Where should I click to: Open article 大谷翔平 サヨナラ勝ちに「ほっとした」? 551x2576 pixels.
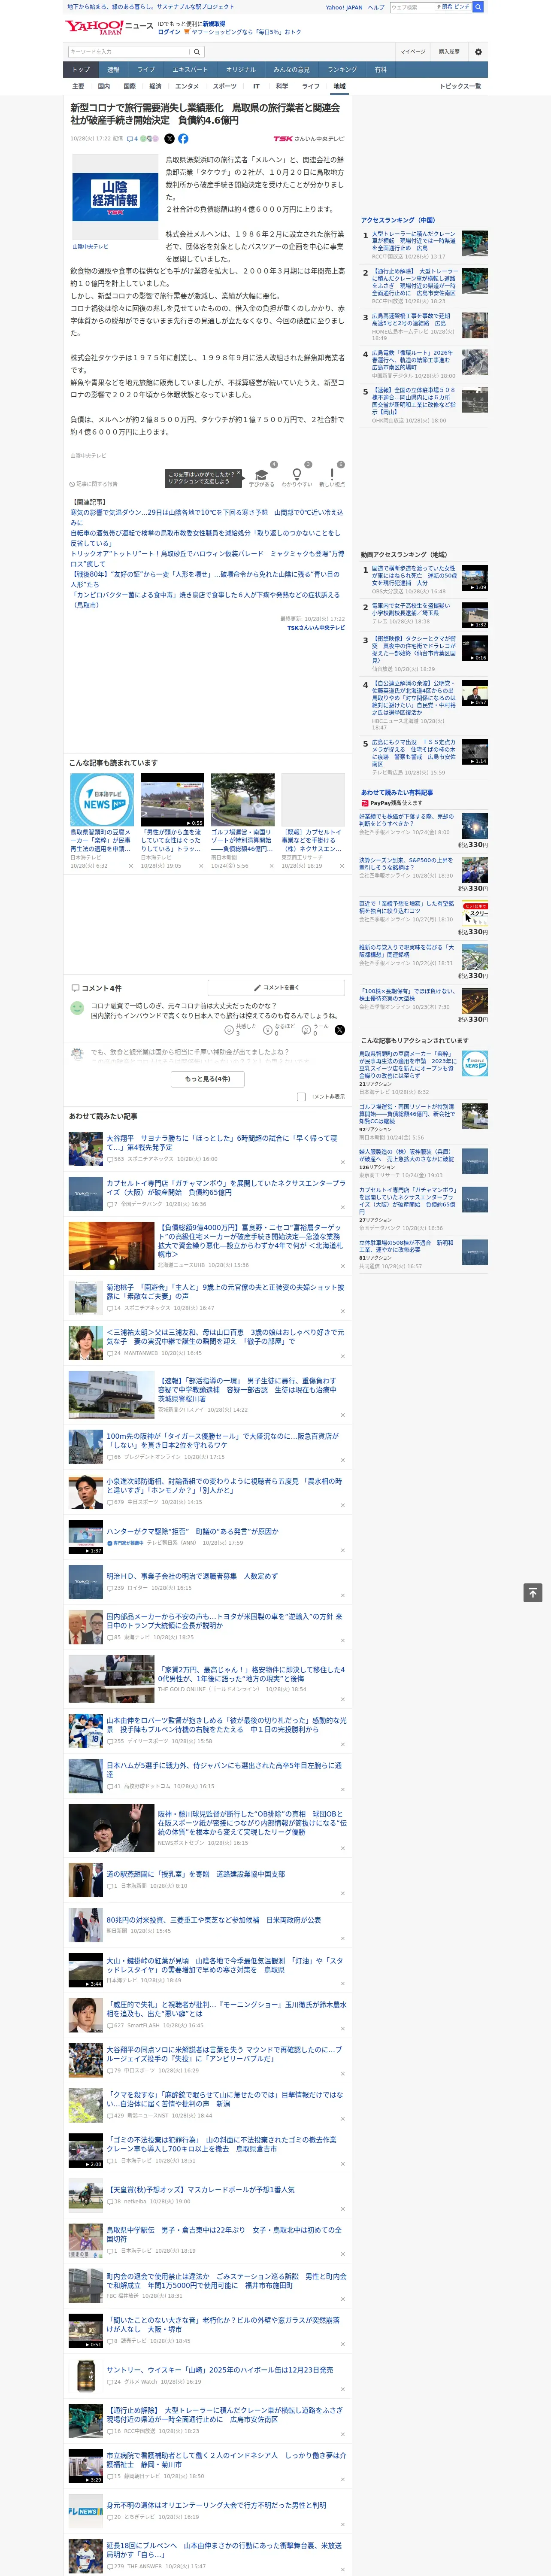tap(222, 1143)
